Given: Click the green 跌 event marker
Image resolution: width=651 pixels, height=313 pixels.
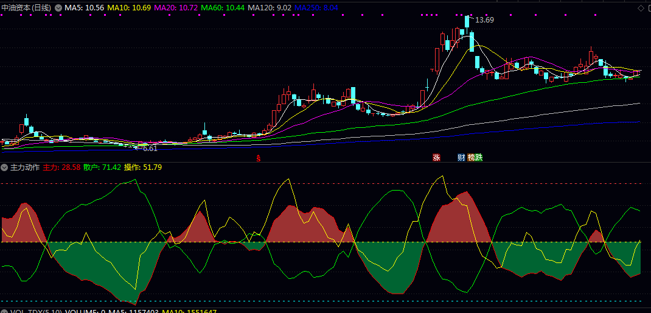Looking at the screenshot, I should click(479, 158).
